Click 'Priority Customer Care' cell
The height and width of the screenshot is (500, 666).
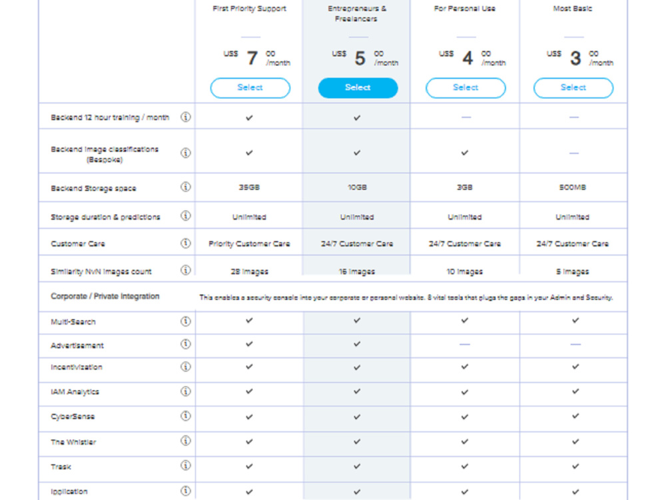(249, 244)
